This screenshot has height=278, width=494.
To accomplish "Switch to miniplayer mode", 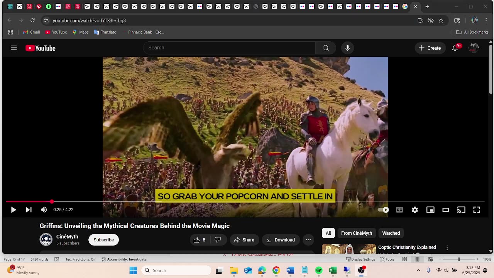I will [430, 210].
